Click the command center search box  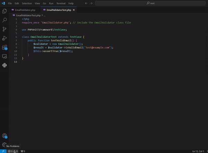coord(150,3)
